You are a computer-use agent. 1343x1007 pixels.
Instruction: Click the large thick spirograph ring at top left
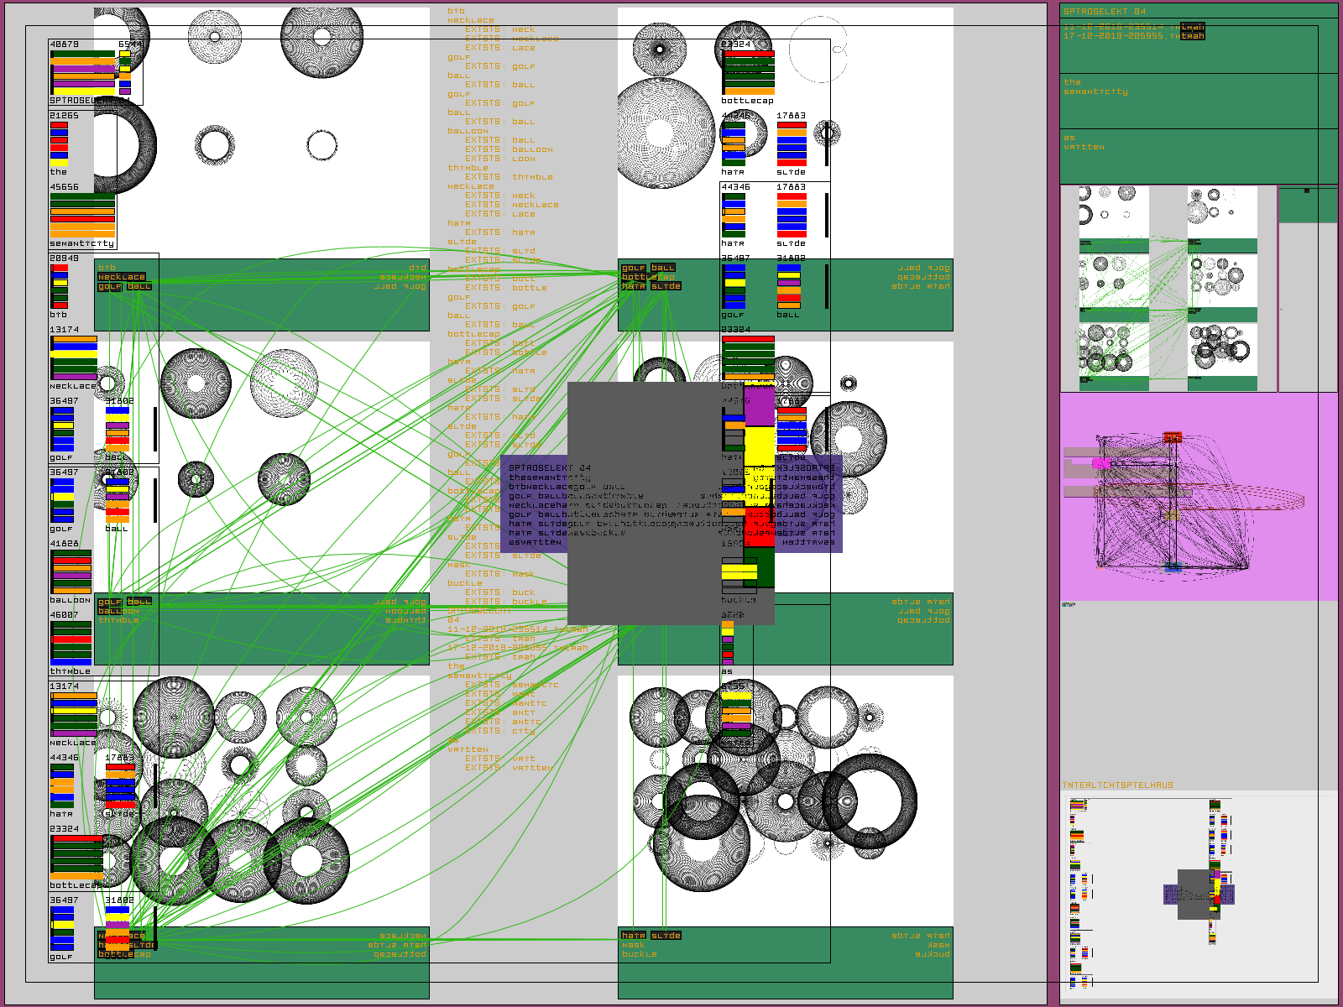[123, 146]
